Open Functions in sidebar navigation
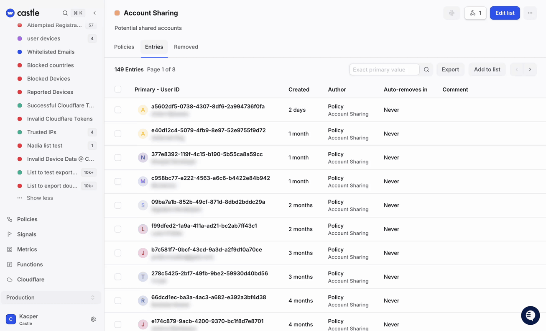Screen dimensions: 546x331 click(x=30, y=264)
